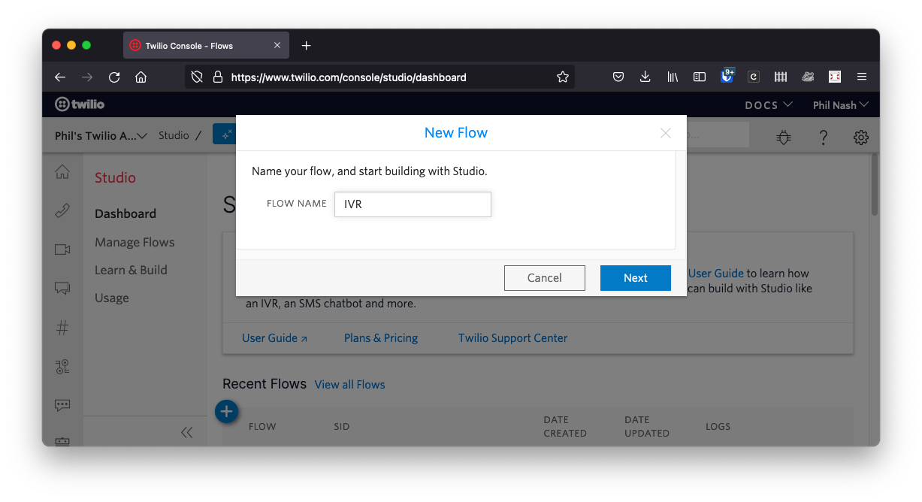This screenshot has height=502, width=922.
Task: Toggle the browser sidebar icon
Action: (x=700, y=77)
